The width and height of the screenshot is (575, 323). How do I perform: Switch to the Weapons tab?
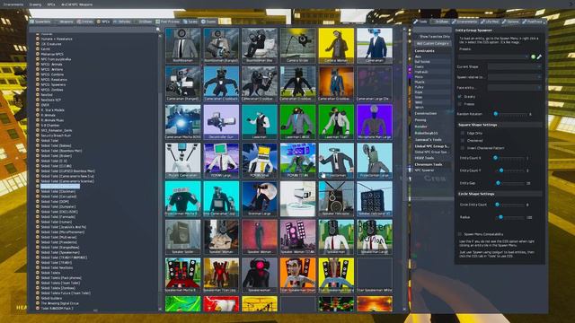click(x=64, y=22)
